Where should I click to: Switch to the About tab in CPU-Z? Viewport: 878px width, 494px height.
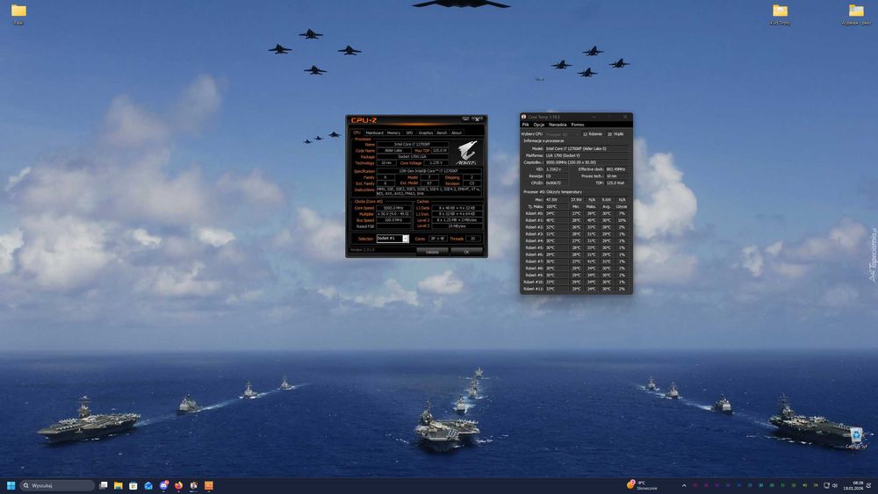click(x=457, y=132)
